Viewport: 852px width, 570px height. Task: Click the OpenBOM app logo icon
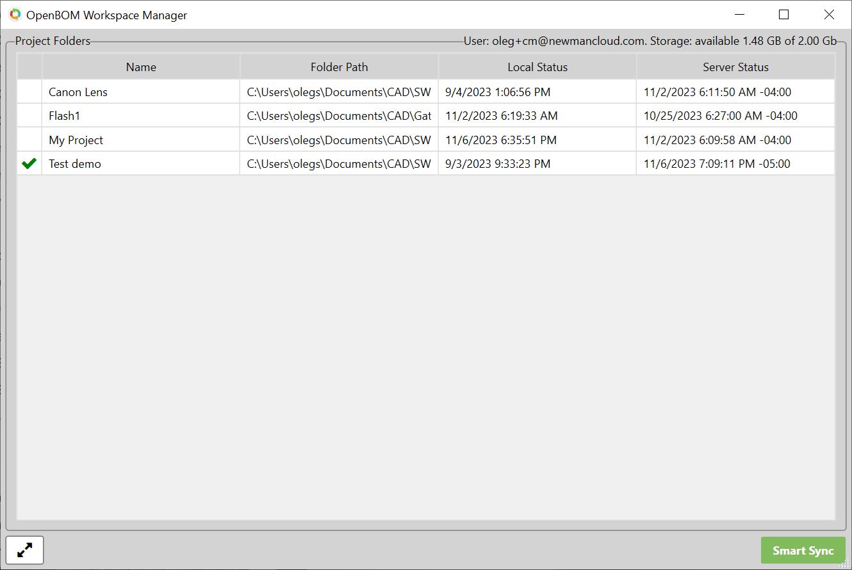[15, 15]
